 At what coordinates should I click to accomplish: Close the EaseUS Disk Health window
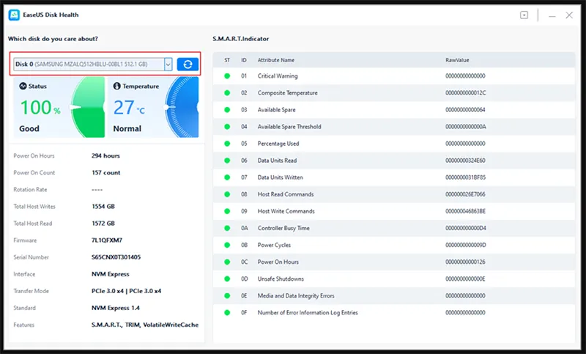coord(569,15)
